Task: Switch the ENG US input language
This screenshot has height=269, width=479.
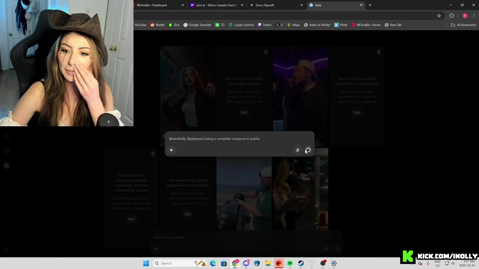Action: point(437,263)
